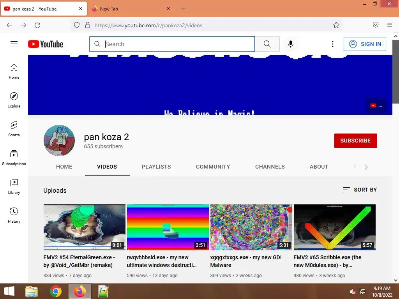Open Home in YouTube sidebar
Viewport: 399px width, 299px height.
click(x=14, y=72)
